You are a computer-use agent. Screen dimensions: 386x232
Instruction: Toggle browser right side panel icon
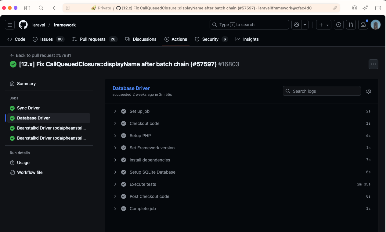[378, 8]
